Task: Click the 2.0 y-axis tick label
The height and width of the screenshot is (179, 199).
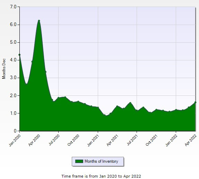Action: (13, 95)
